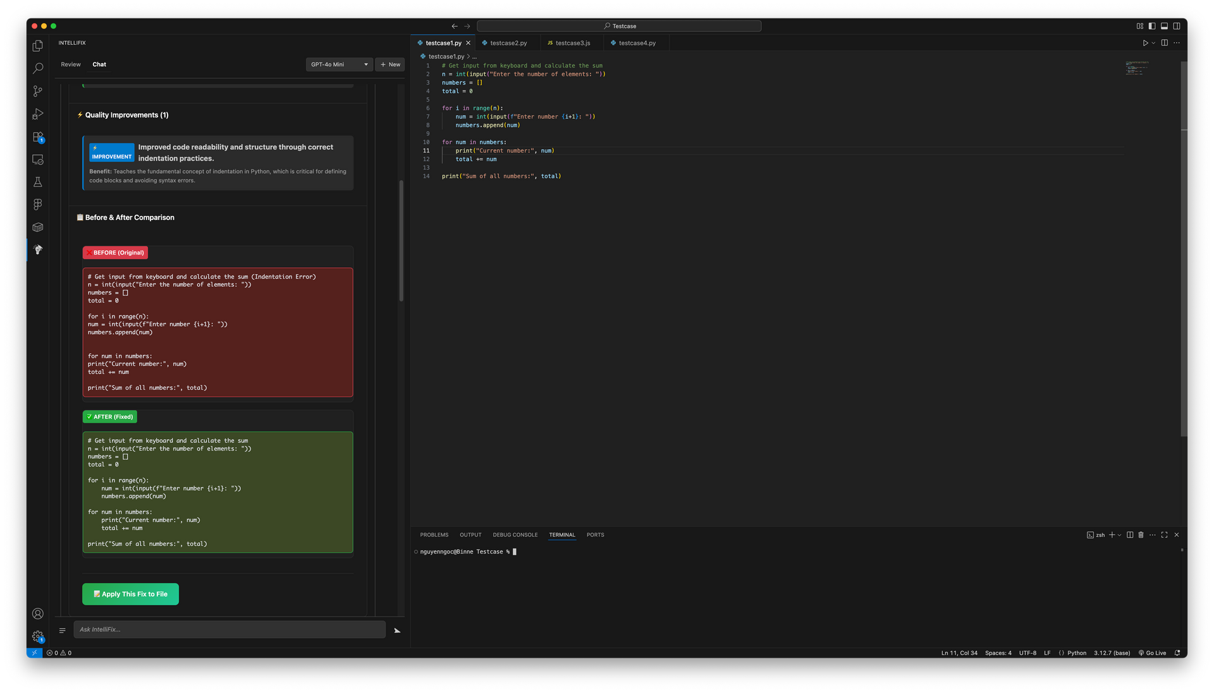Viewport: 1214px width, 693px height.
Task: Click the editor minimap code preview
Action: [1137, 68]
